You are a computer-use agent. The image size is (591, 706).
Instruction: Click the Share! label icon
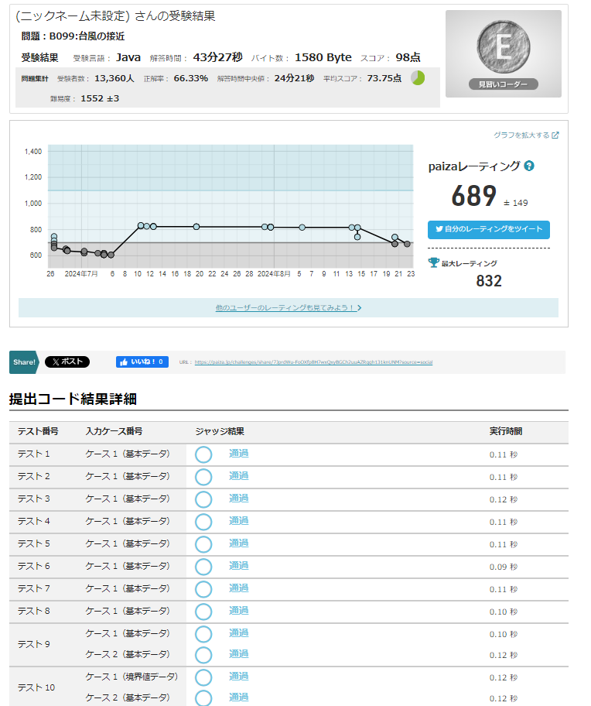coord(23,362)
